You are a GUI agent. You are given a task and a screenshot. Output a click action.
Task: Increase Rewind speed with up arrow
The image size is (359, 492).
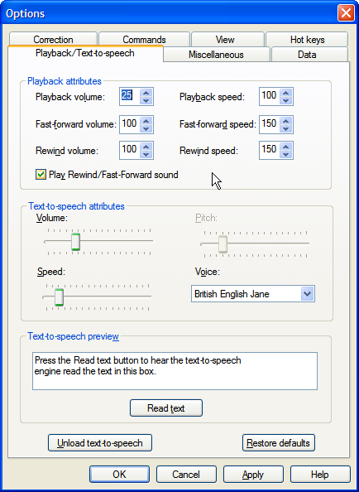coord(285,147)
